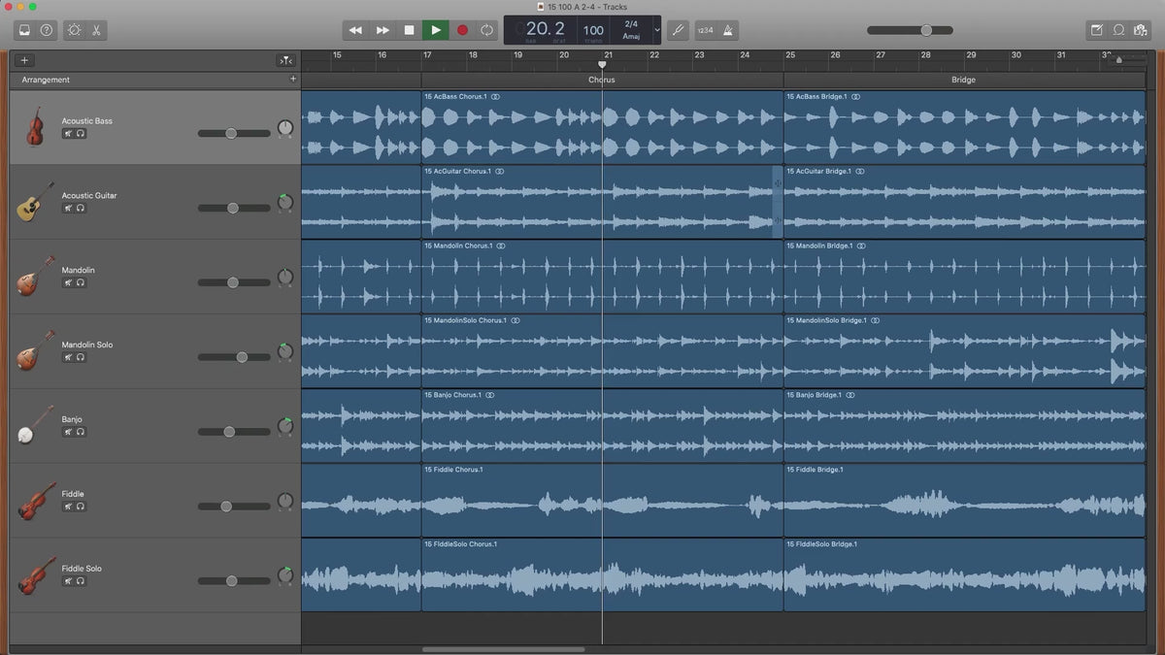Open the tuner
Screen dimensions: 1165x655
click(678, 30)
